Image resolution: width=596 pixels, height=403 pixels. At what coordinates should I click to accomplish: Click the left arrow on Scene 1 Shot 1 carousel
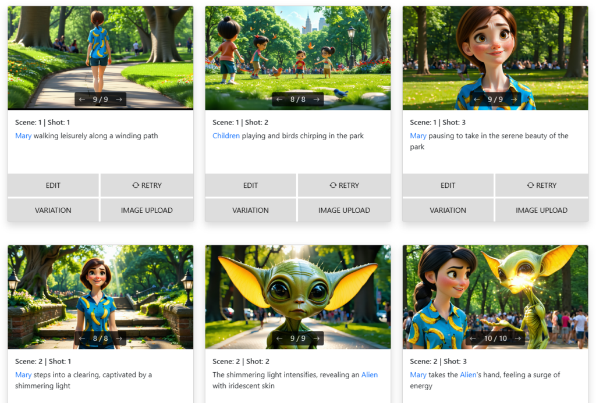click(81, 99)
